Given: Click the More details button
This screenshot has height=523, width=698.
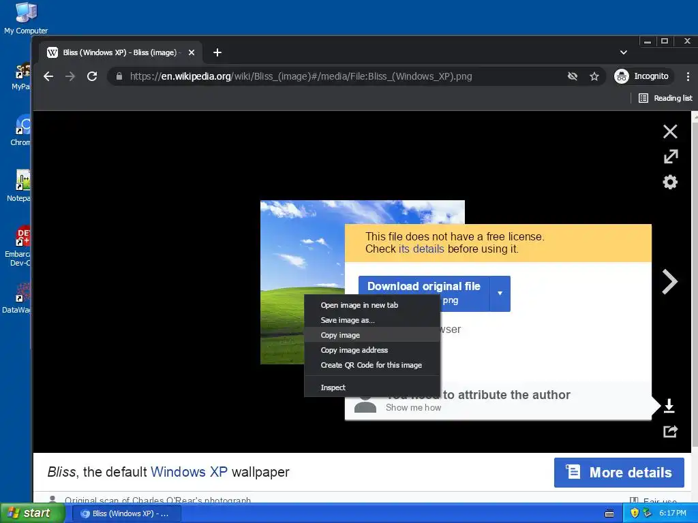Looking at the screenshot, I should [619, 473].
